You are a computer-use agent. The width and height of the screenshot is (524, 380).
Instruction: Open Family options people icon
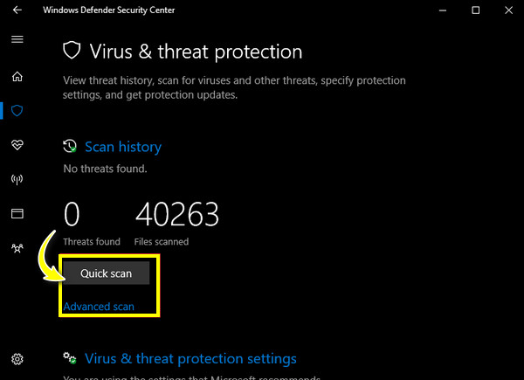[17, 248]
